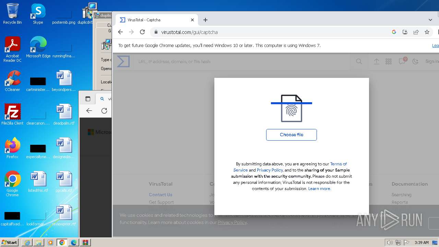
Task: Click the fingerprint file upload icon
Action: [x=292, y=108]
